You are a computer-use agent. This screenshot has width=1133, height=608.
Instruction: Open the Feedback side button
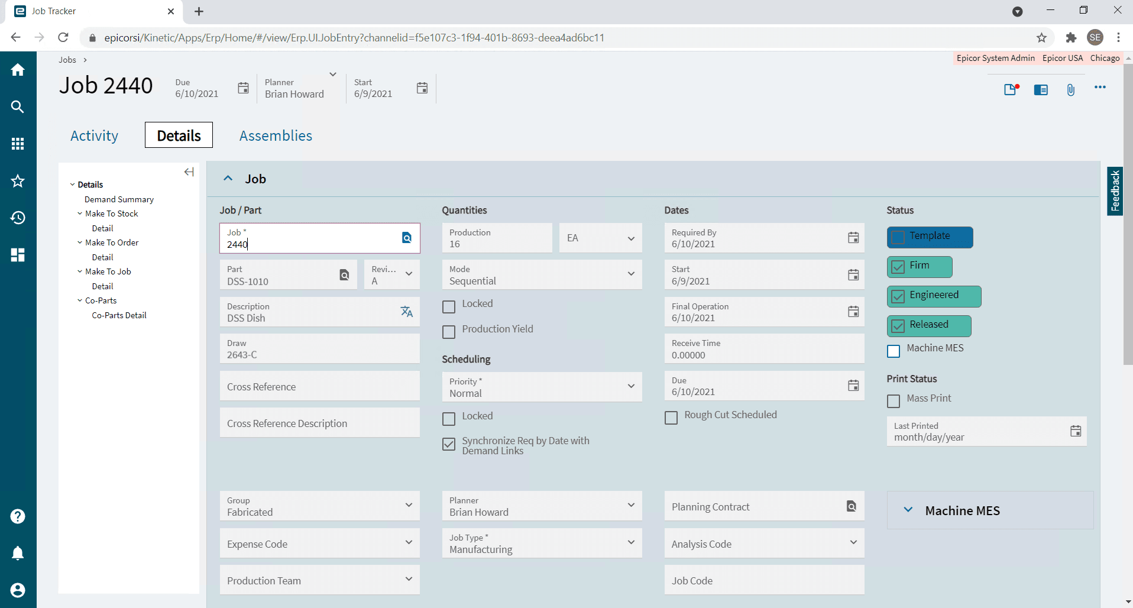[1115, 191]
